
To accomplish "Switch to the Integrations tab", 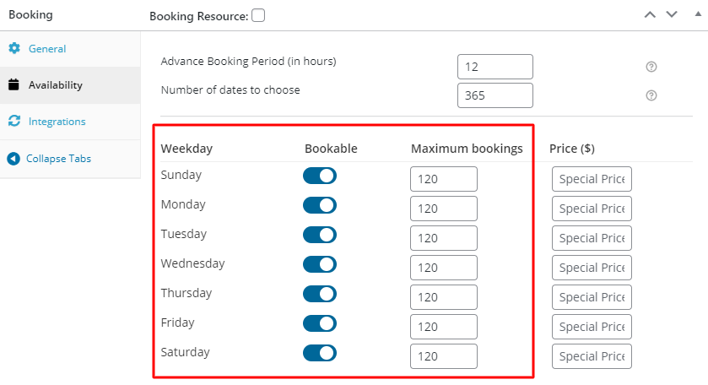I will point(57,122).
